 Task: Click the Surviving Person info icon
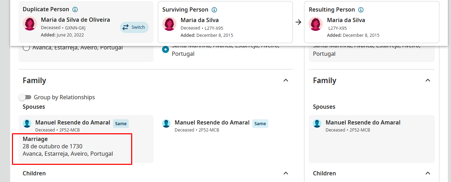[214, 10]
